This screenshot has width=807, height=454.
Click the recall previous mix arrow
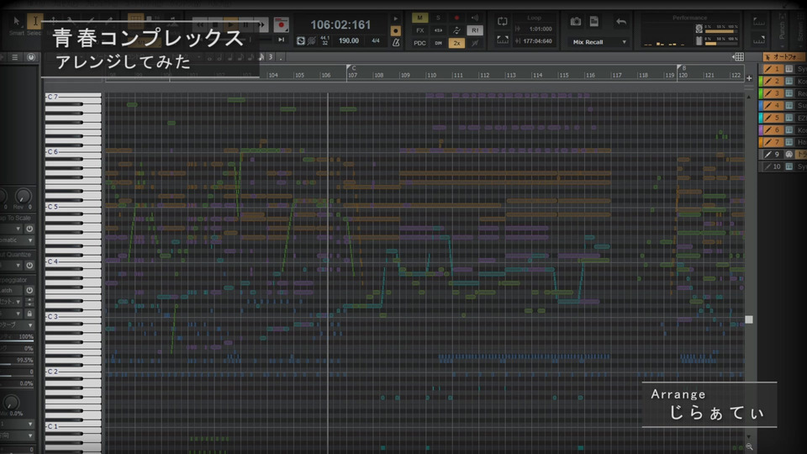click(620, 22)
